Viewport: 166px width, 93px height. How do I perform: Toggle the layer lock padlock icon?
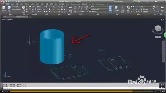[135, 7]
